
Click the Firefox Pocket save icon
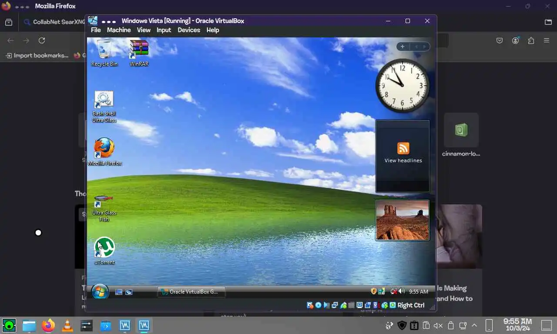click(x=500, y=40)
